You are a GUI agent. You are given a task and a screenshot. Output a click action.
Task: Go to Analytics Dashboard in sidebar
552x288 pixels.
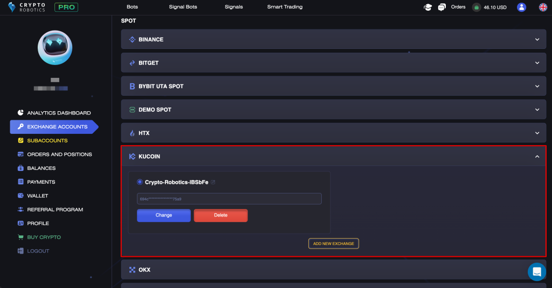(x=59, y=113)
